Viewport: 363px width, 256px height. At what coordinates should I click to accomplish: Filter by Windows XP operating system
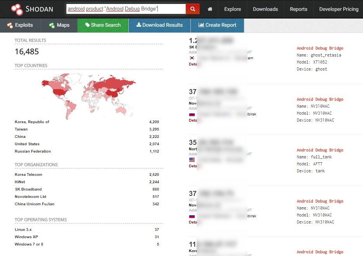[26, 237]
